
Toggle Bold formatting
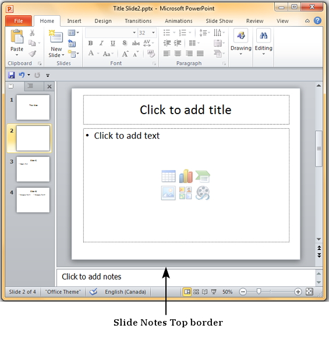[x=90, y=43]
